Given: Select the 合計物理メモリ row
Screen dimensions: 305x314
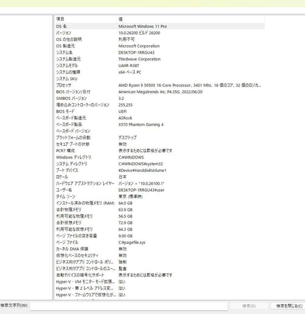Looking at the screenshot, I should [159, 210].
